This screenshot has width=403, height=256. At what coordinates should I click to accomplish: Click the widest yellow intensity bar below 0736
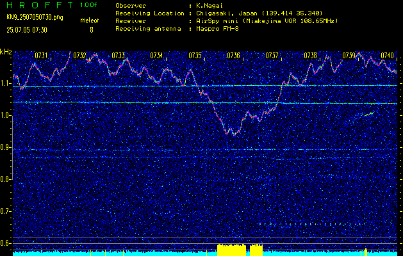pyautogui.click(x=231, y=250)
